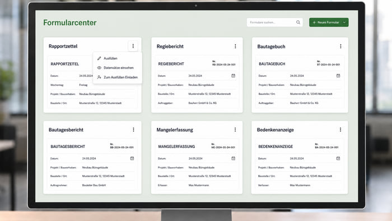Open the Bautagesbericht date picker icon
Image resolution: width=392 pixels, height=221 pixels.
tap(132, 158)
